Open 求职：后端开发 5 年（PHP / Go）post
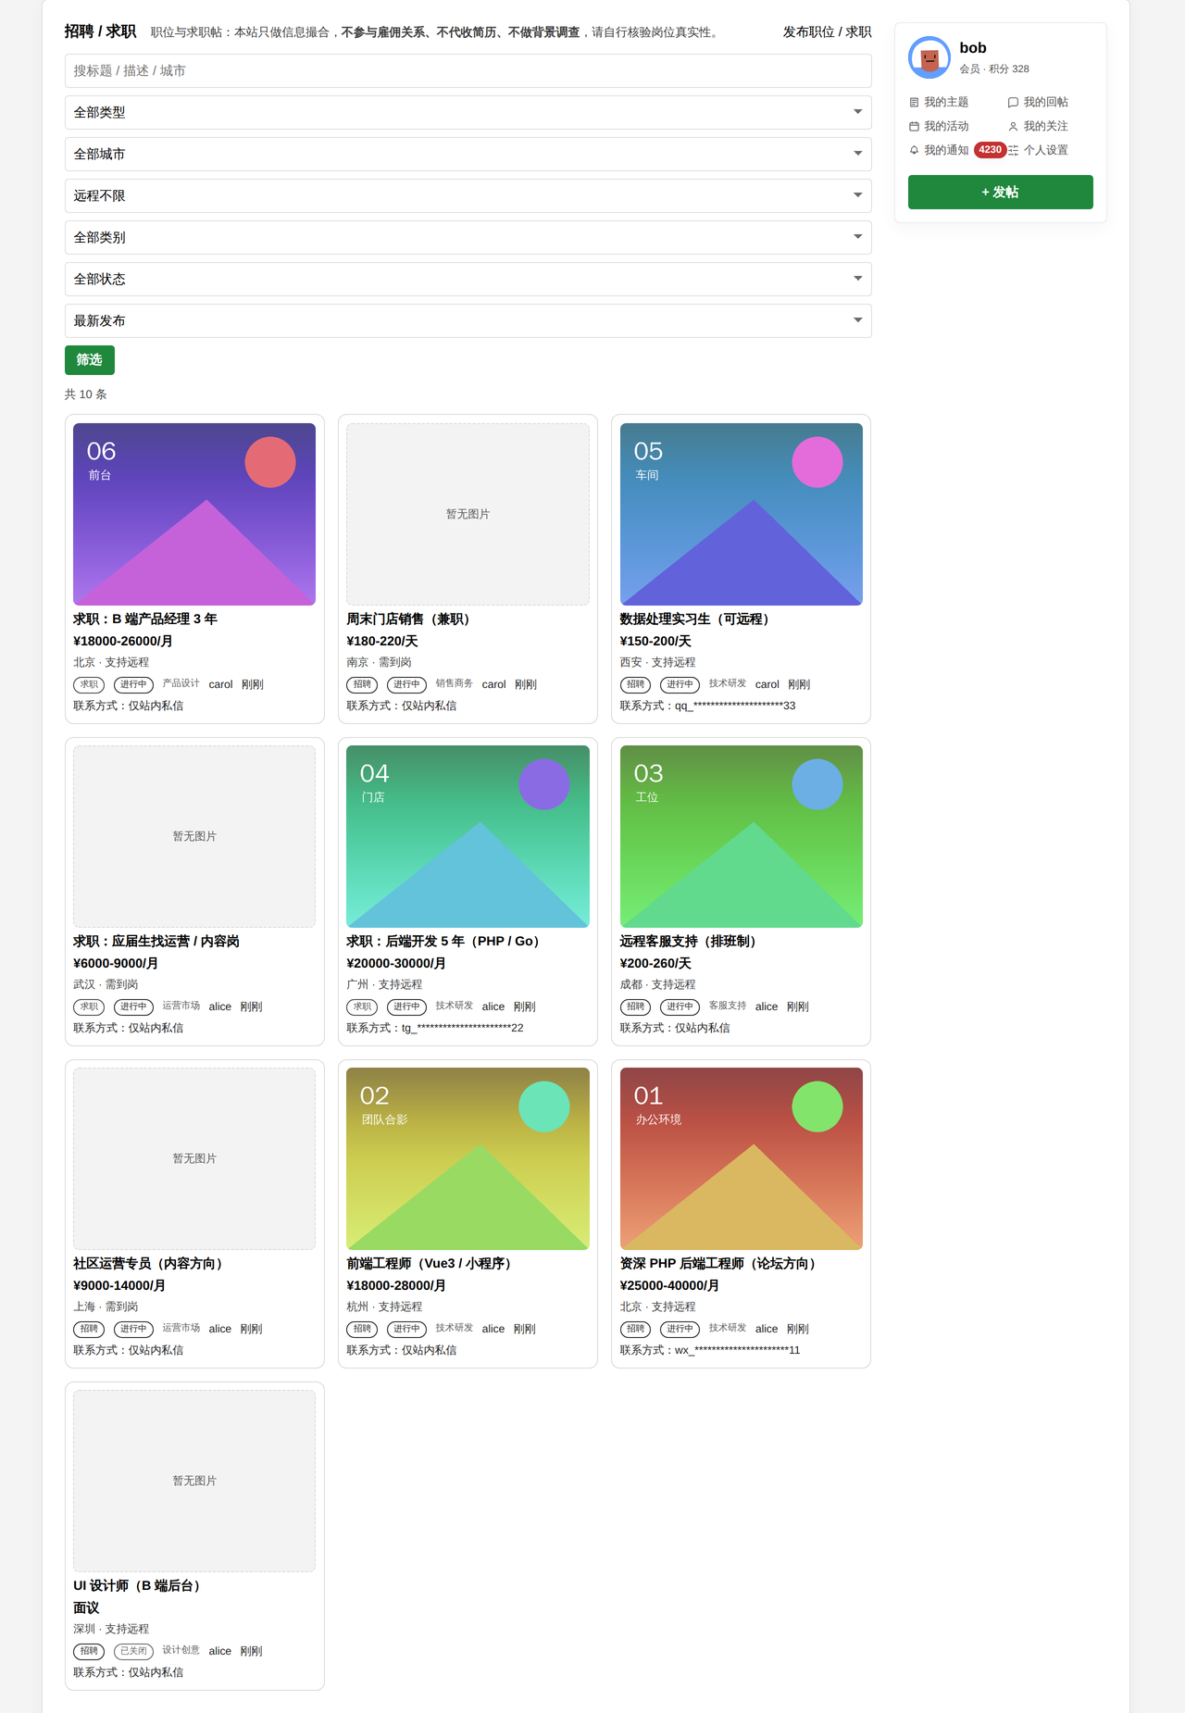This screenshot has width=1185, height=1713. point(446,942)
